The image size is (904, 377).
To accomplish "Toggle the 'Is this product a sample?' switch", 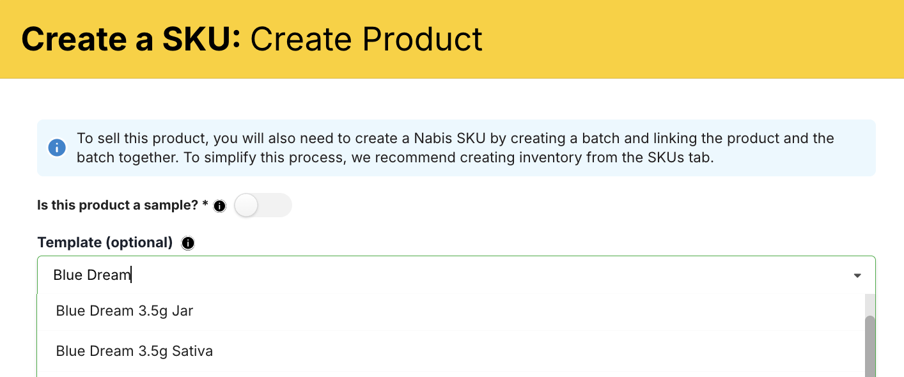I will 263,206.
